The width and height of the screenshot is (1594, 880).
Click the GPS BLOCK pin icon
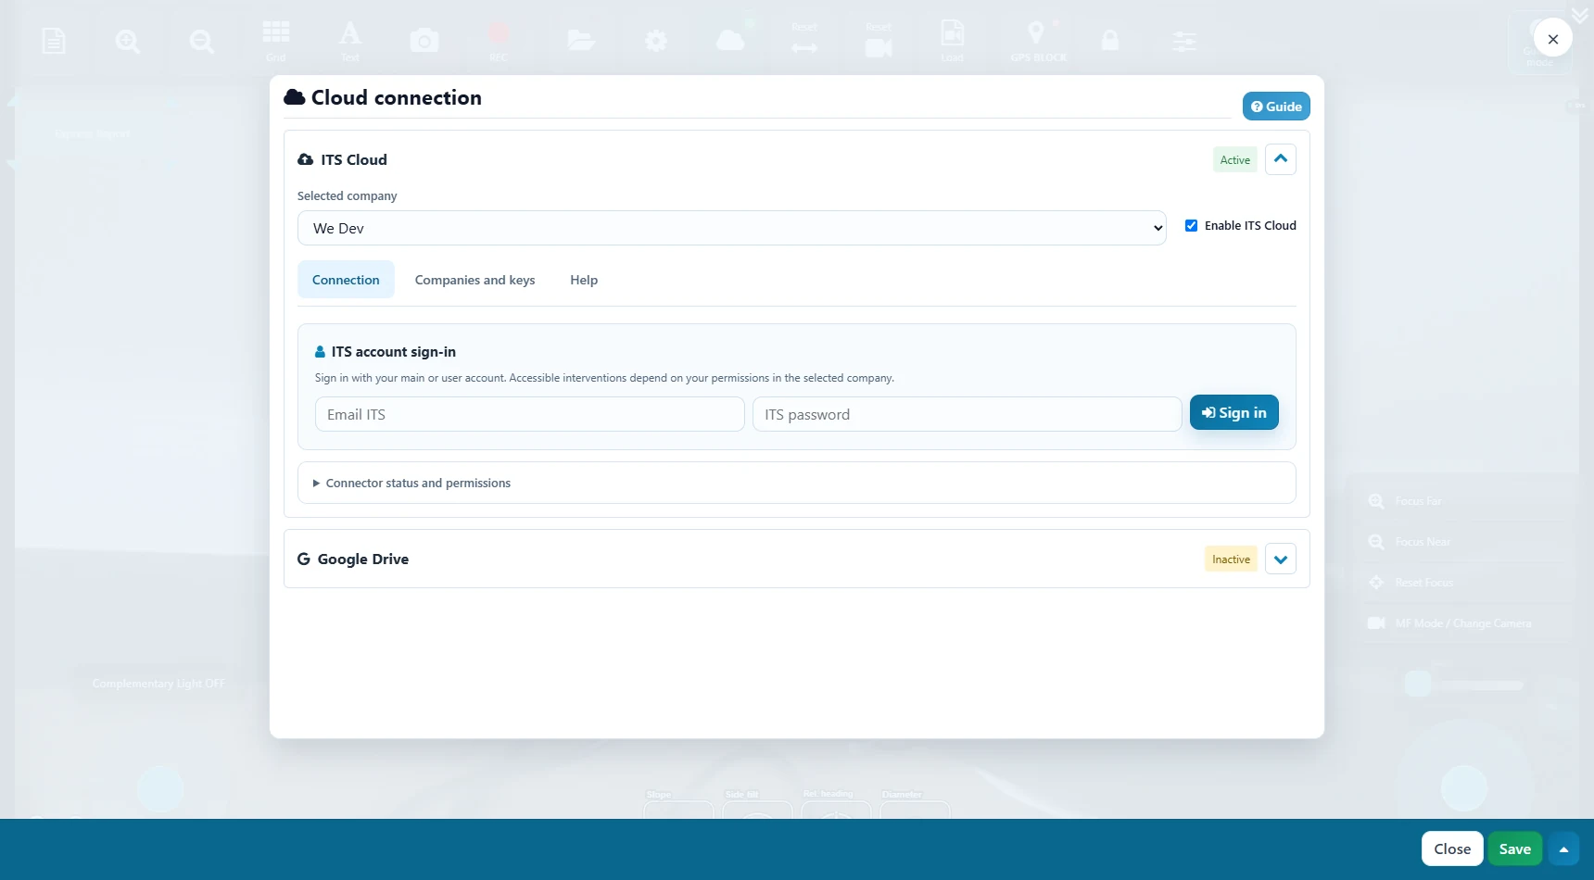1036,33
